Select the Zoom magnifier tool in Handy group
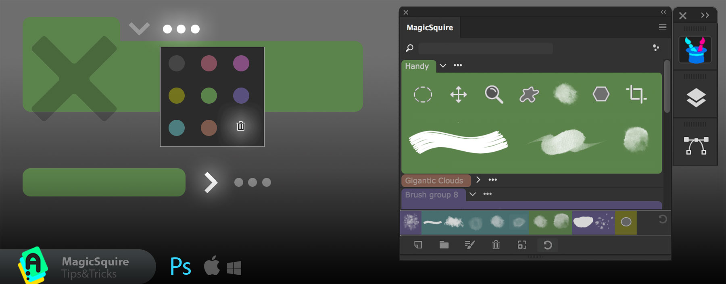Screen dimensions: 726x284 coord(494,95)
